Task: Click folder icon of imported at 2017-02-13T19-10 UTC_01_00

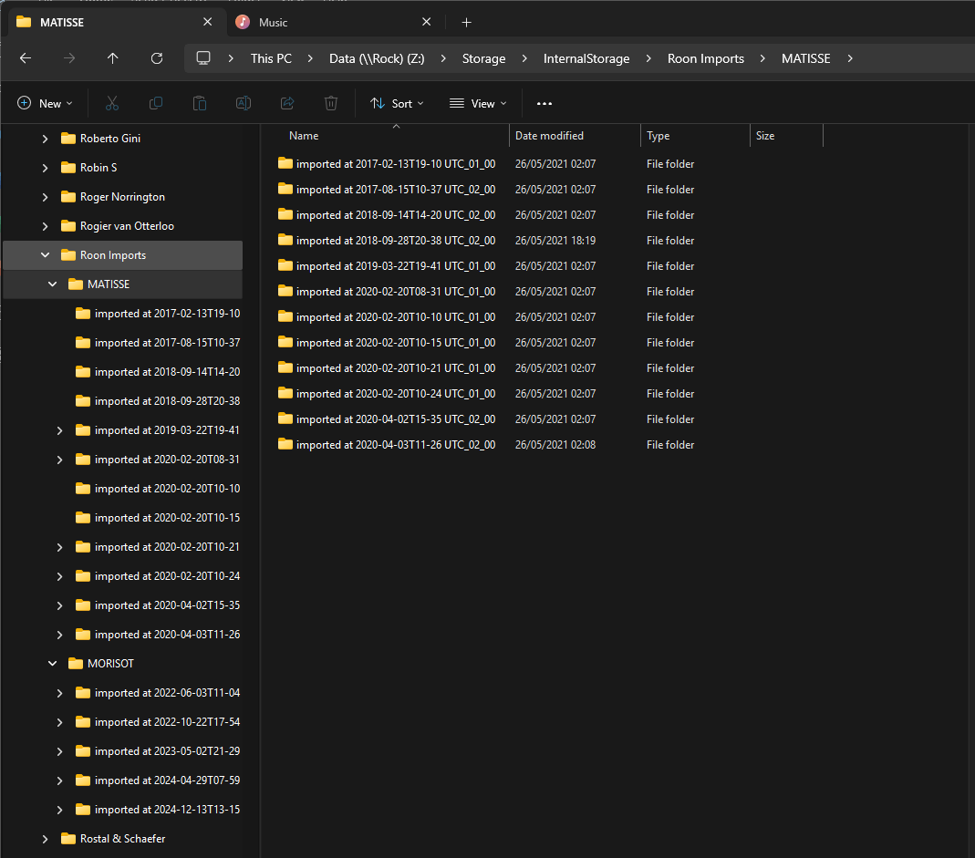Action: click(x=285, y=163)
